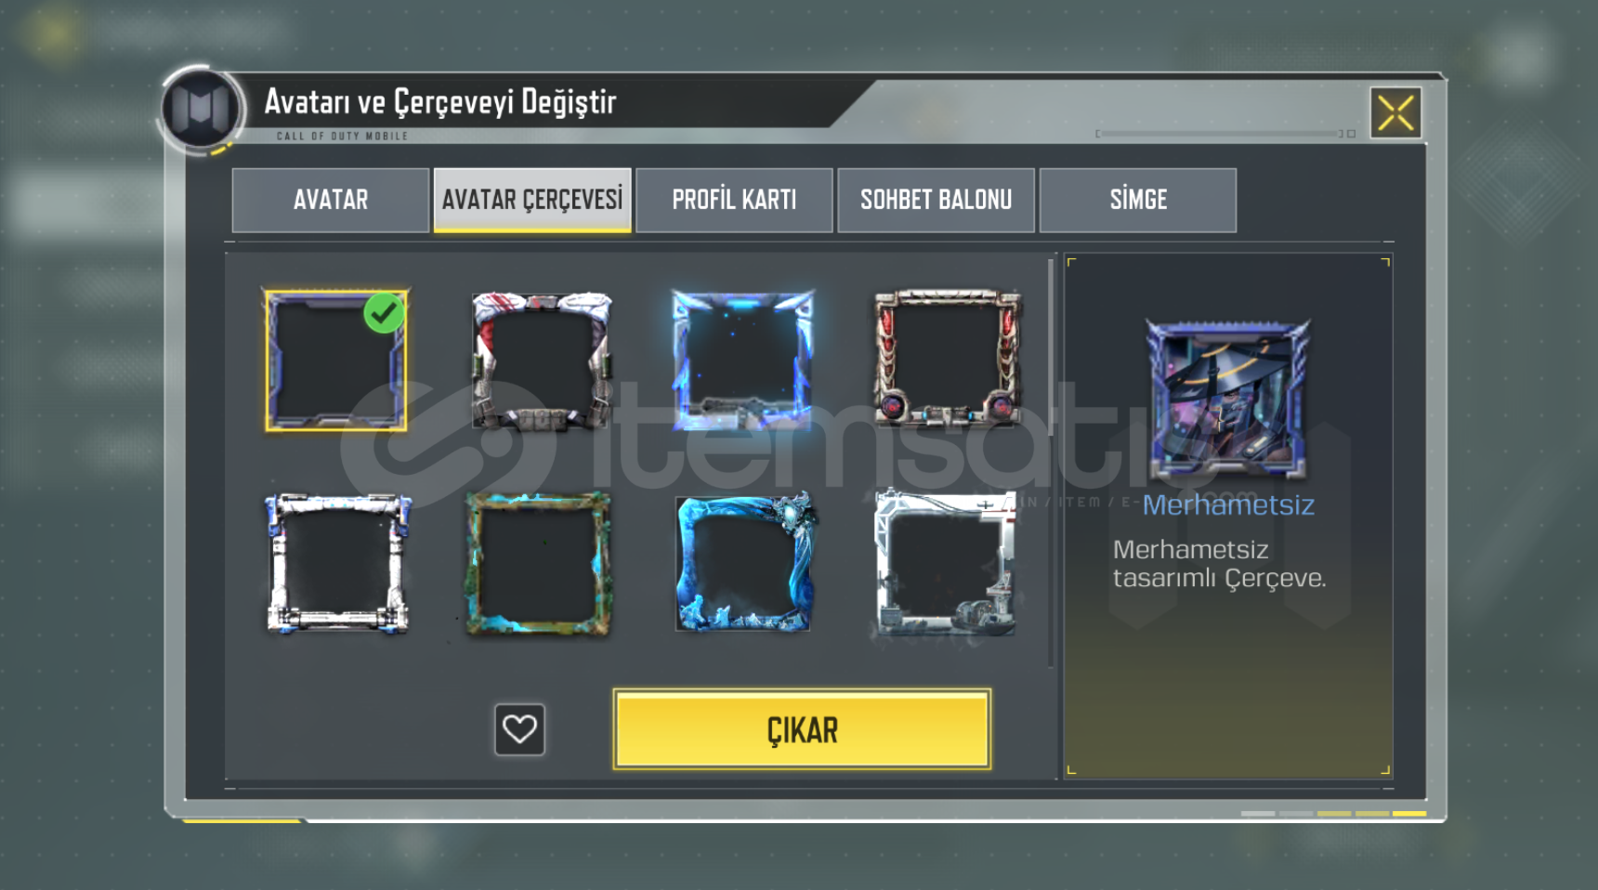Go to the SİMGE tab
This screenshot has height=890, width=1598.
[1138, 200]
